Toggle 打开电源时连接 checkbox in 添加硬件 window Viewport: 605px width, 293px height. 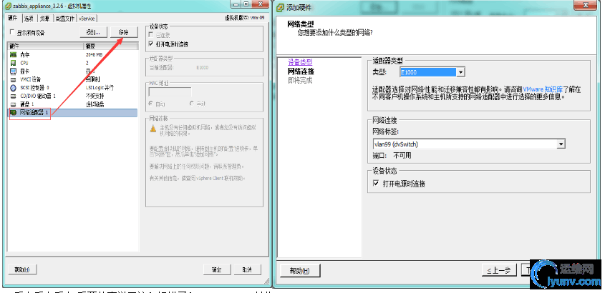point(376,184)
